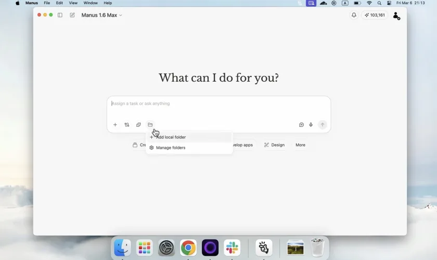Open the Window menu in menu bar
Screen dimensions: 437x260
click(x=91, y=3)
